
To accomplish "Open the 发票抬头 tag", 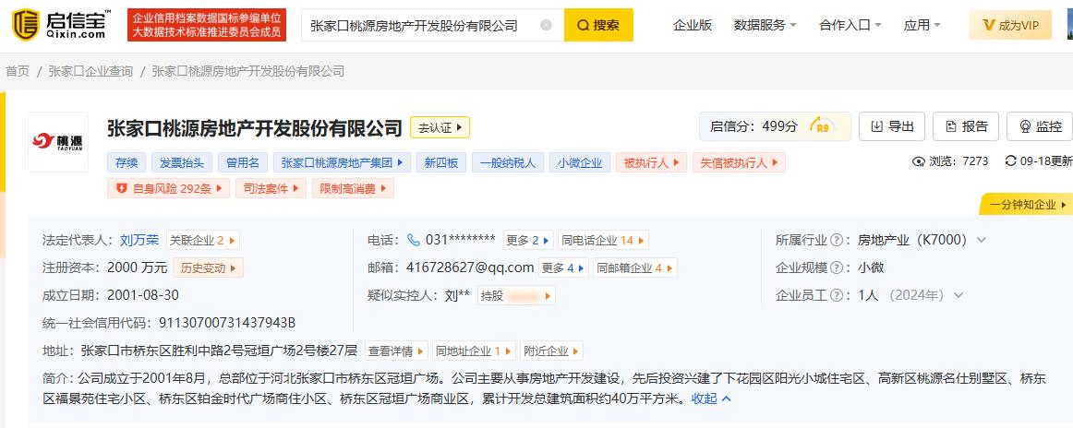I will tap(182, 162).
